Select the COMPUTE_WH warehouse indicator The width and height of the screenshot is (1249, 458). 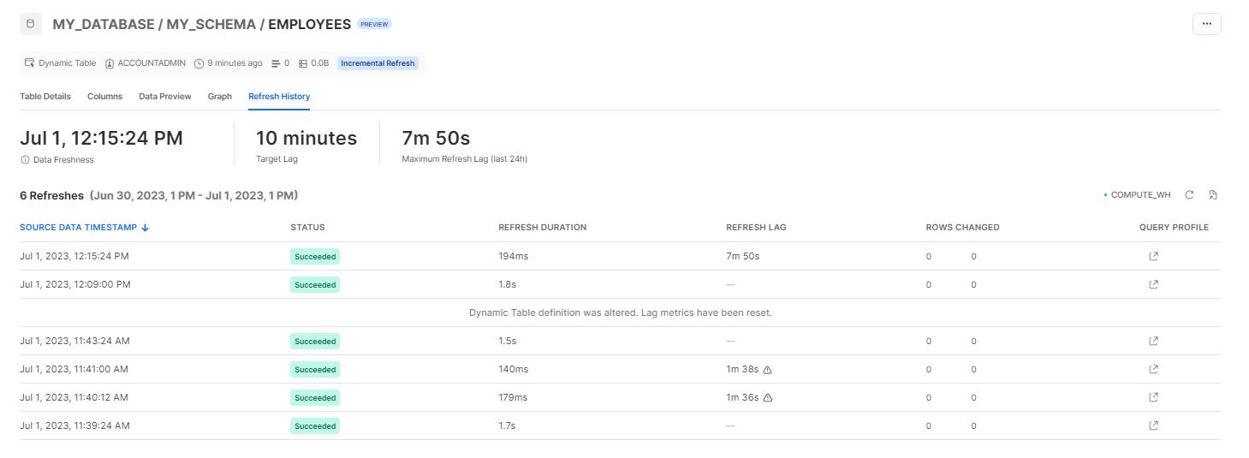(x=1137, y=195)
